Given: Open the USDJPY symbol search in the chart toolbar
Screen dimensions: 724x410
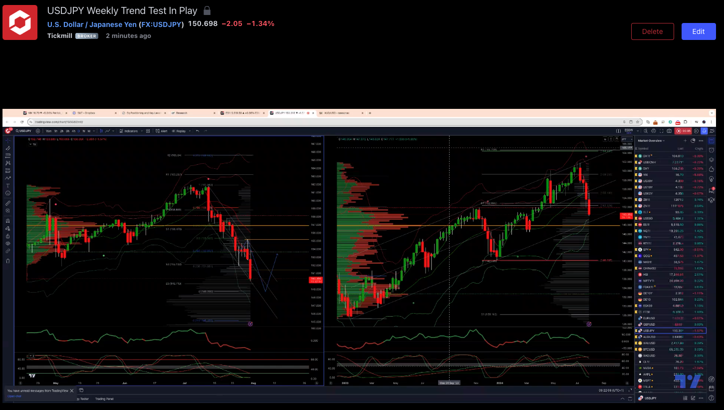Looking at the screenshot, I should (x=23, y=131).
